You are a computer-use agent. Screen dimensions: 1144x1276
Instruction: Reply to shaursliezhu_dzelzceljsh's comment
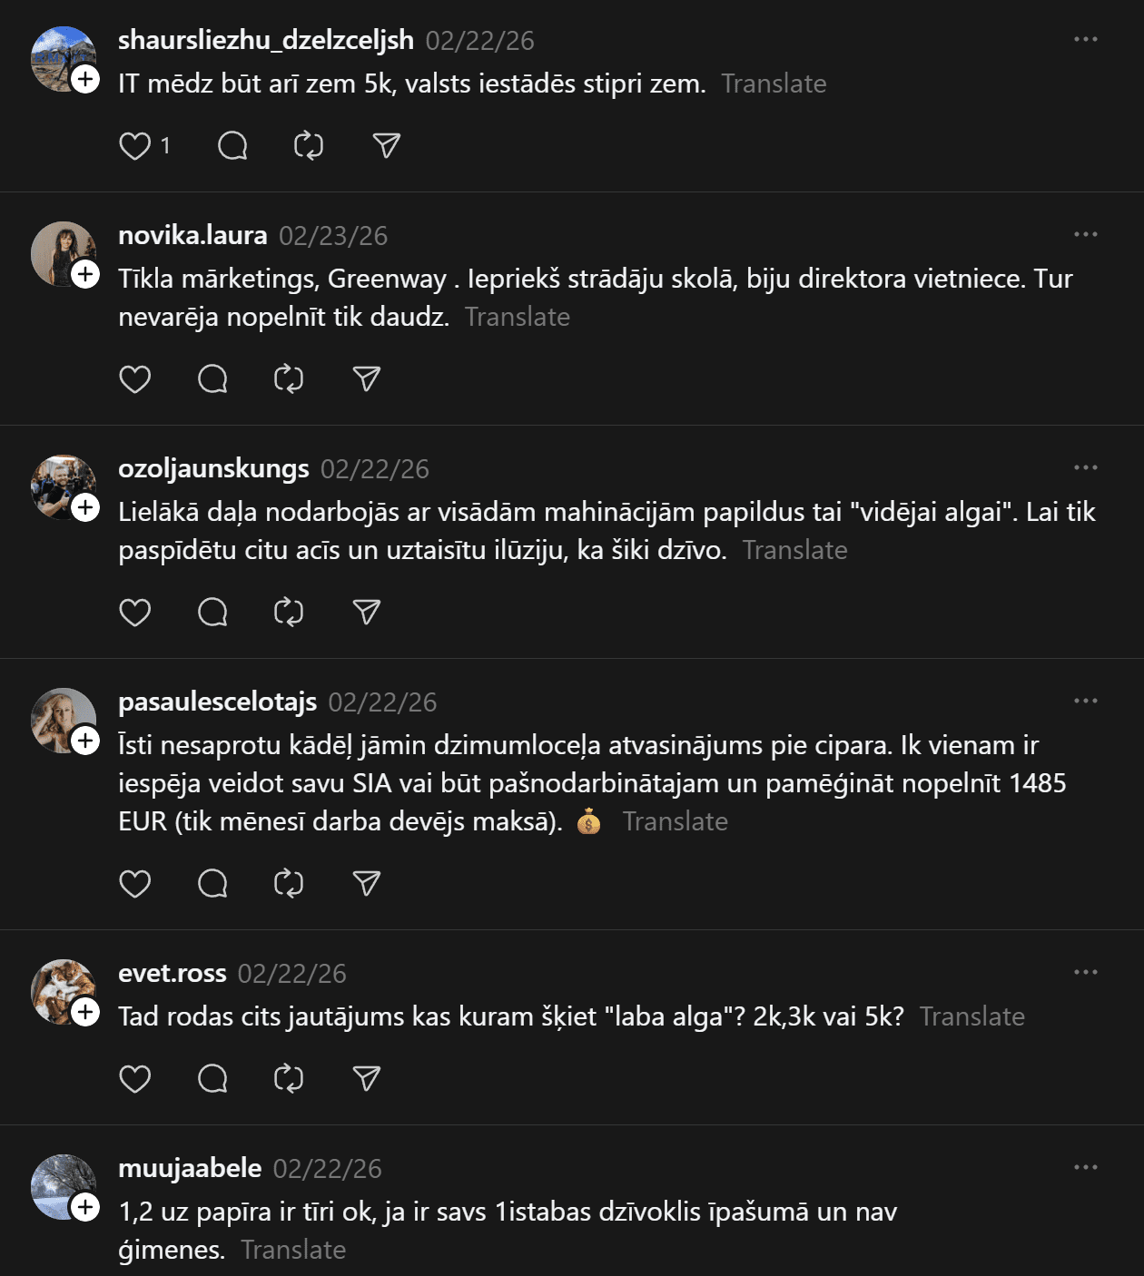232,146
